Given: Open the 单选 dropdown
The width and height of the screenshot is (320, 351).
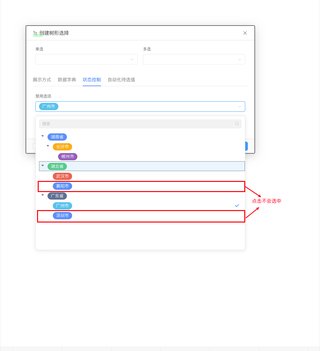Looking at the screenshot, I should pyautogui.click(x=86, y=59).
